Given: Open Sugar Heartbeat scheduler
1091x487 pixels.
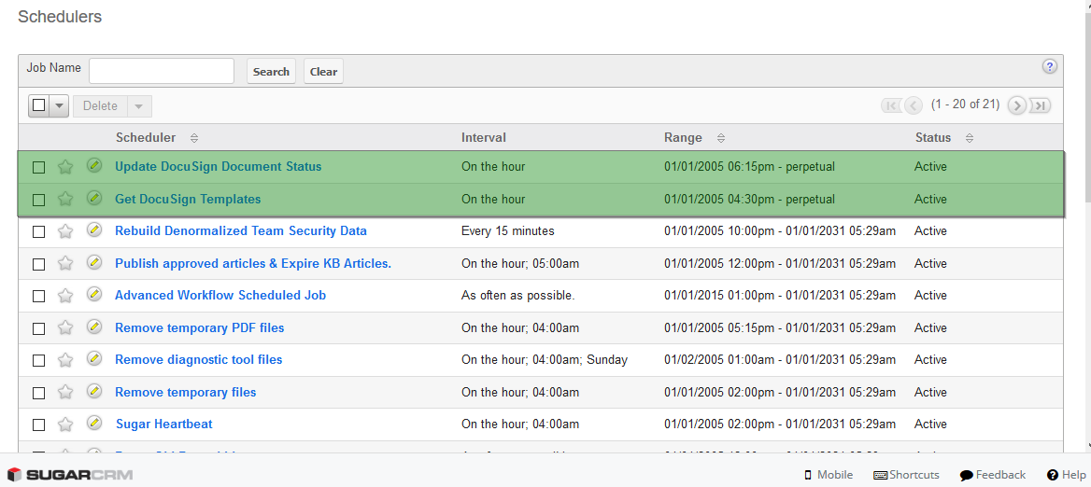Looking at the screenshot, I should [164, 424].
